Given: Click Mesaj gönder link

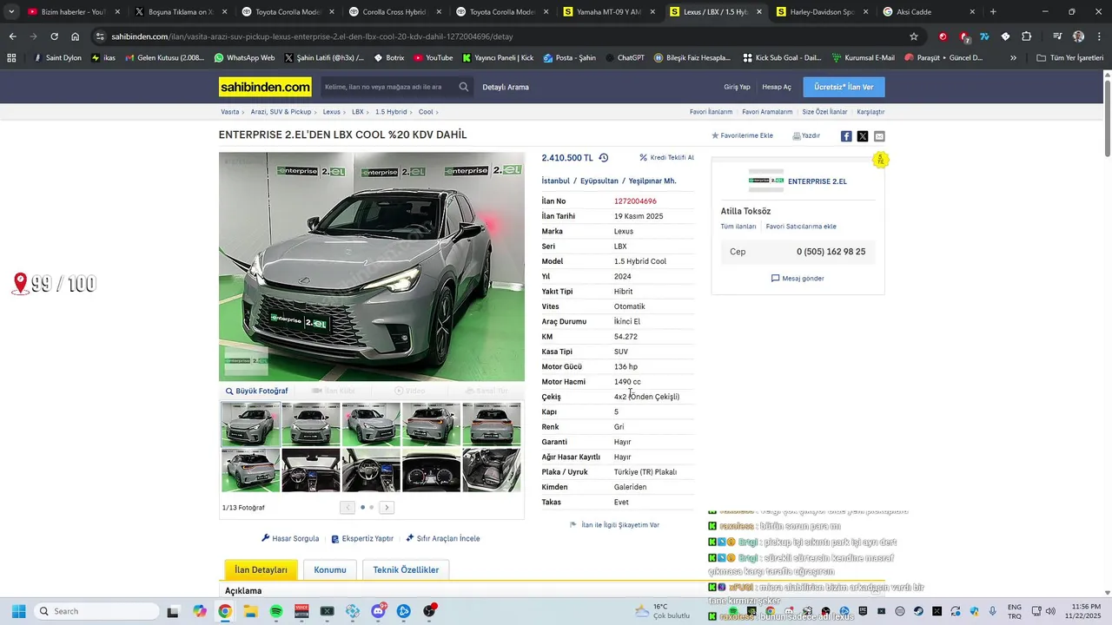Looking at the screenshot, I should (x=798, y=279).
